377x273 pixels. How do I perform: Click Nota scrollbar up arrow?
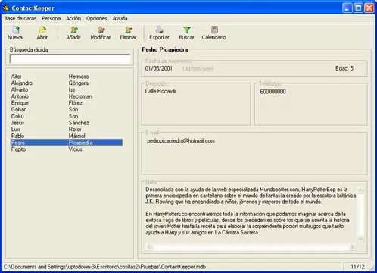pos(360,190)
